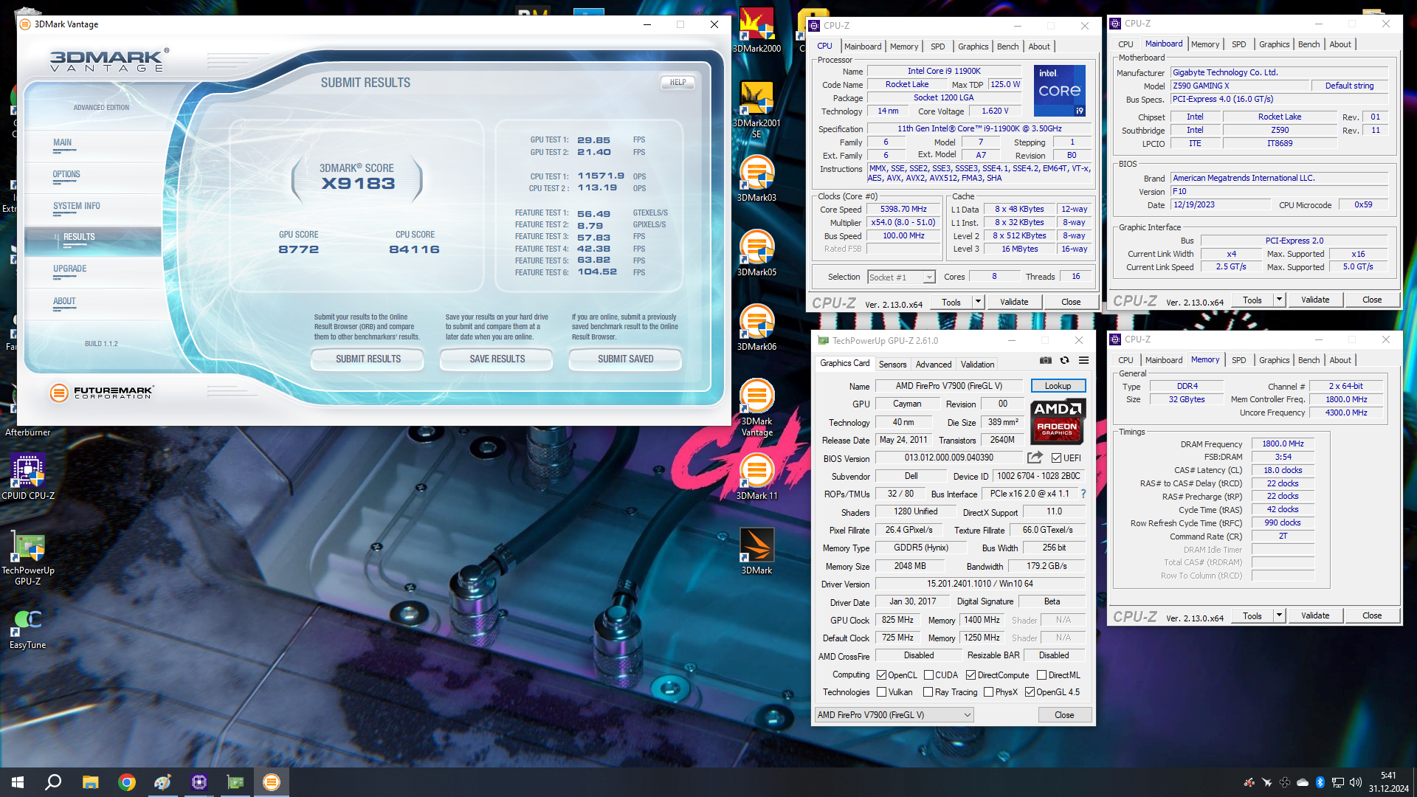This screenshot has width=1417, height=797.
Task: Click Validate in CPU-Z Memory window
Action: tap(1314, 615)
